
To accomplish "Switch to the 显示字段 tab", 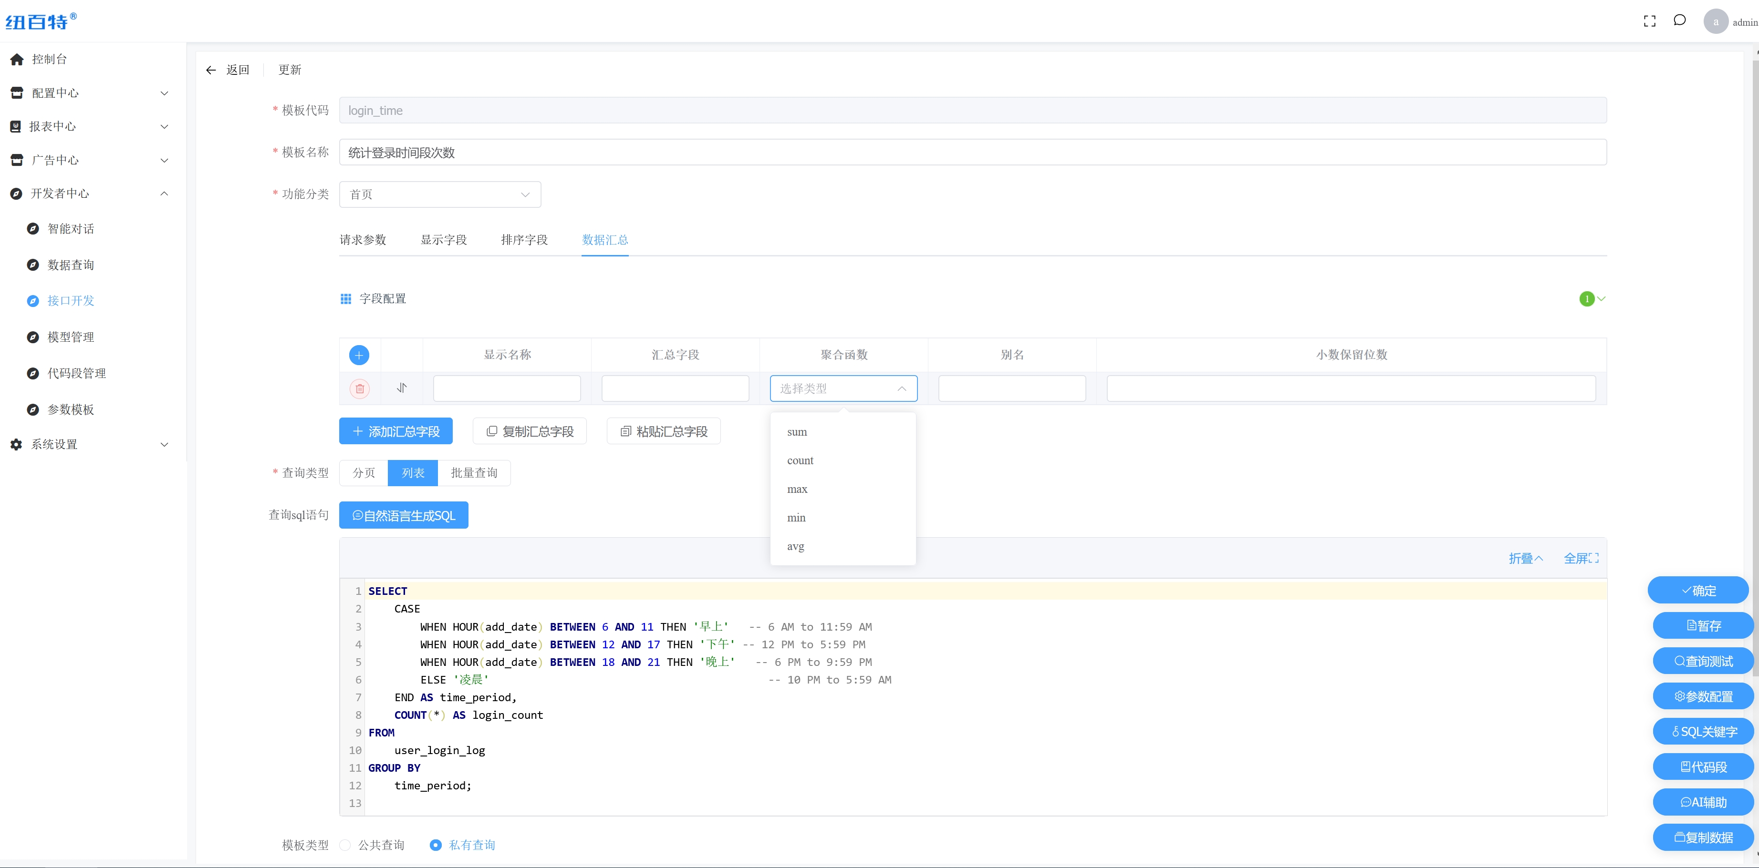I will coord(443,239).
